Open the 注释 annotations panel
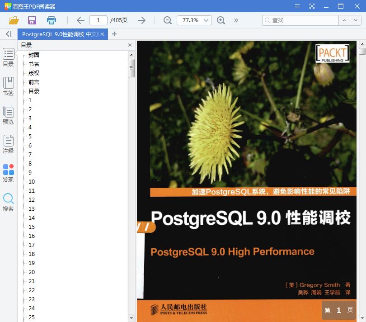Viewport: 366px width, 322px height. tap(9, 144)
